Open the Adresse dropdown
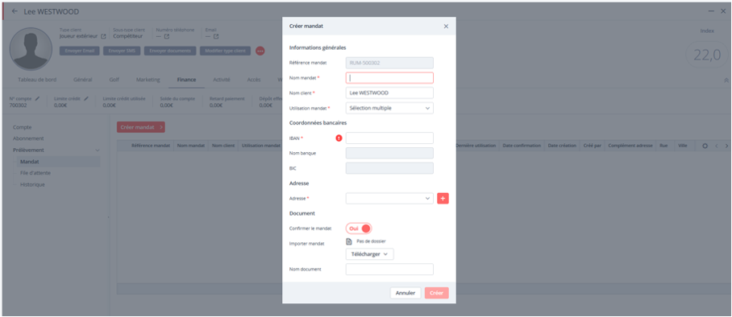Viewport: 732px width, 317px height. pos(389,199)
